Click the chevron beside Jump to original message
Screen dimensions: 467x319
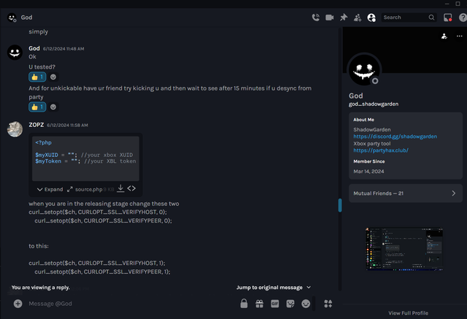[x=309, y=287]
